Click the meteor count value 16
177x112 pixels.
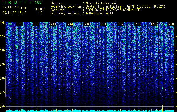point(41,13)
